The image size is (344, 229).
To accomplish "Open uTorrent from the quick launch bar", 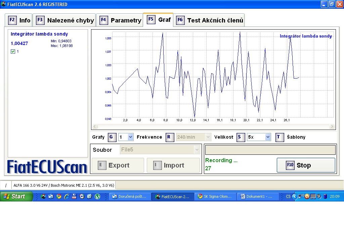I will point(97,196).
